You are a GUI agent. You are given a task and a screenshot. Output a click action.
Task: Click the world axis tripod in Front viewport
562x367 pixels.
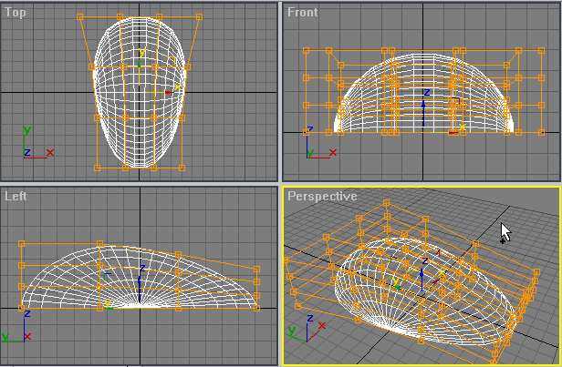316,146
